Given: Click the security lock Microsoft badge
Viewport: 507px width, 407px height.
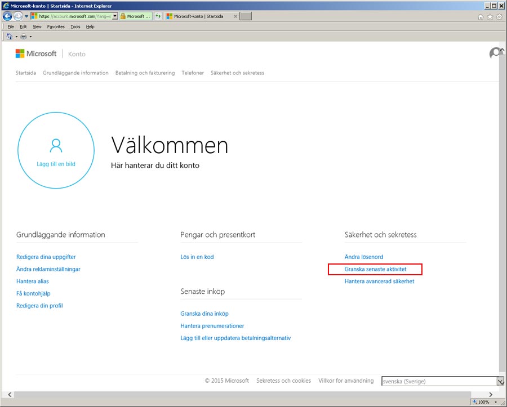Looking at the screenshot, I should pos(135,16).
